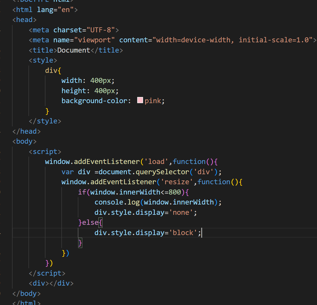Click the 'resize' event string
This screenshot has width=317, height=305.
(x=177, y=182)
